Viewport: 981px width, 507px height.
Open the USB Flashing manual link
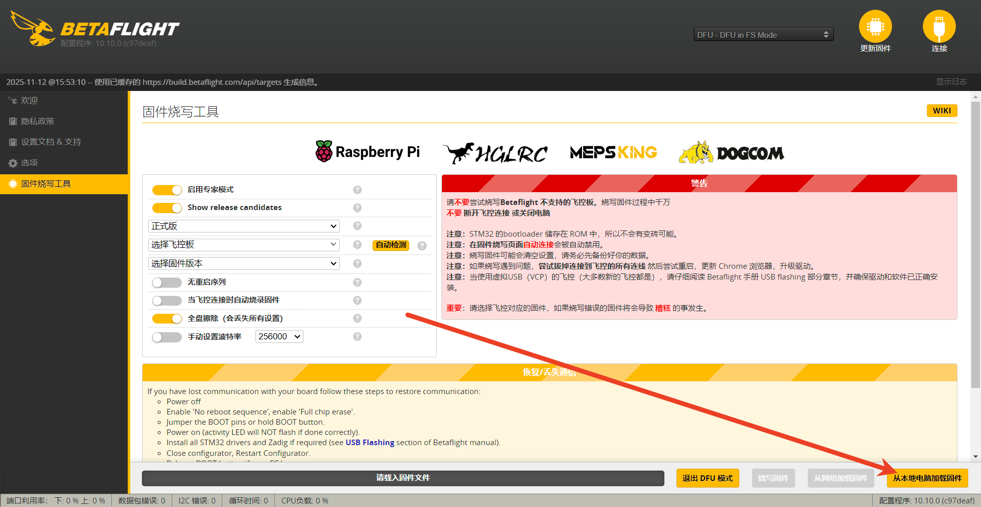(369, 443)
